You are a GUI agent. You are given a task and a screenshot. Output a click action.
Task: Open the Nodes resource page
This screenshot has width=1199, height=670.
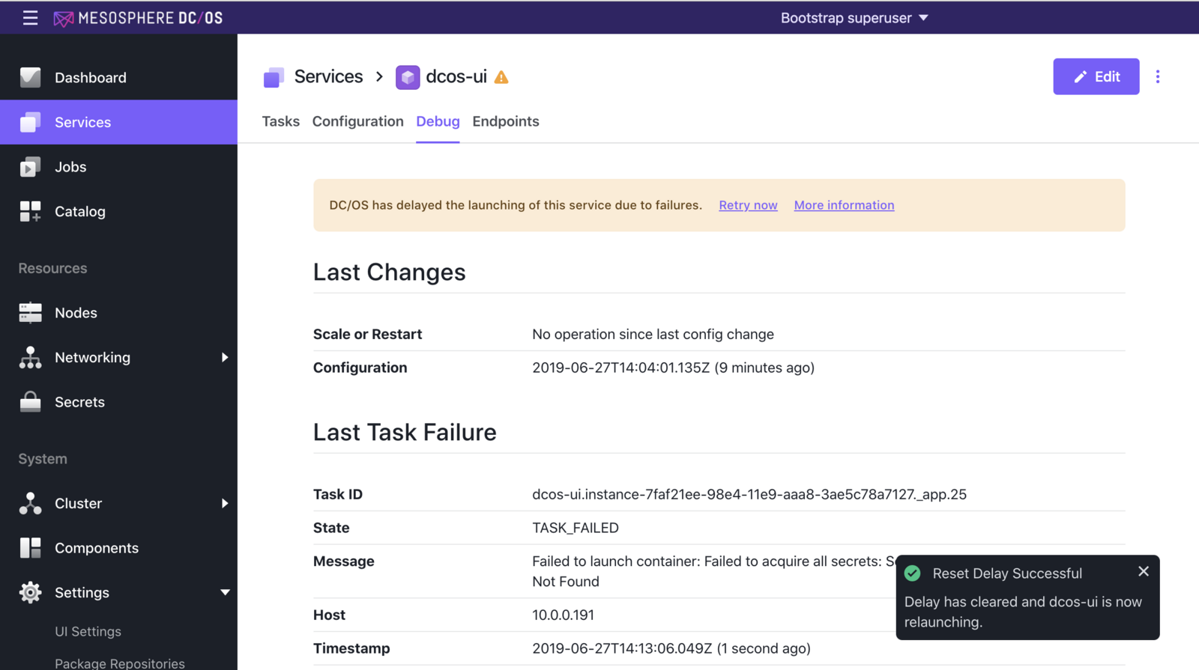76,313
